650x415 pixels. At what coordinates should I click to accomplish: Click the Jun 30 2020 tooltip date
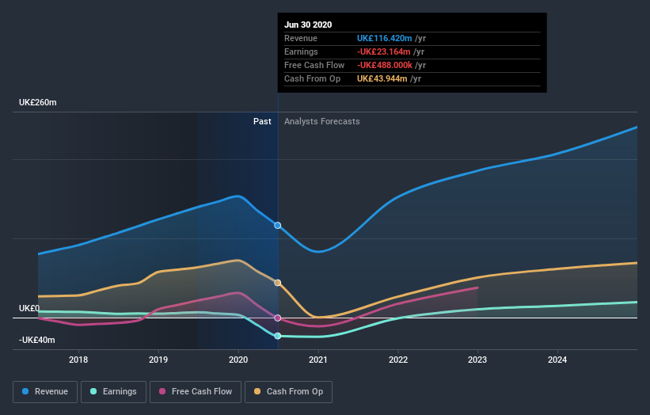pyautogui.click(x=308, y=25)
